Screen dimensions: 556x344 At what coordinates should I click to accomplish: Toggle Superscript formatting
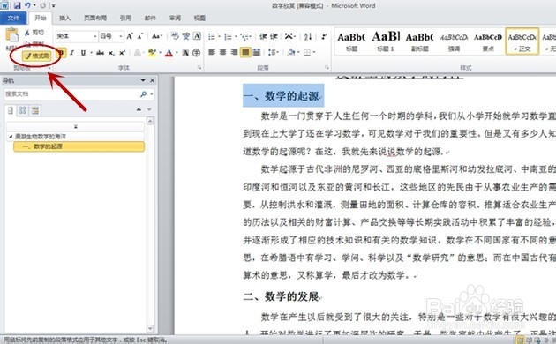pos(122,53)
